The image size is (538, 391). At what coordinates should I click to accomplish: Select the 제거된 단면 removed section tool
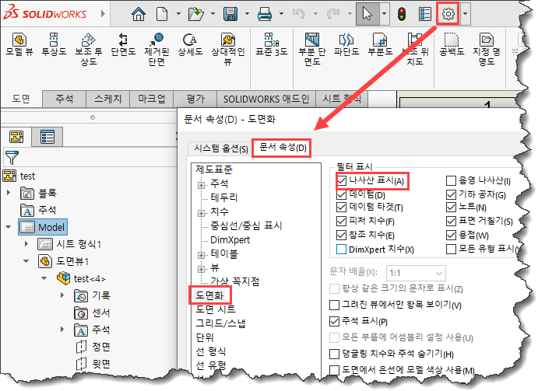click(x=156, y=50)
